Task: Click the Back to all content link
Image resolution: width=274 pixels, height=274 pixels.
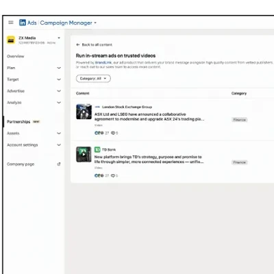Action: 97,45
